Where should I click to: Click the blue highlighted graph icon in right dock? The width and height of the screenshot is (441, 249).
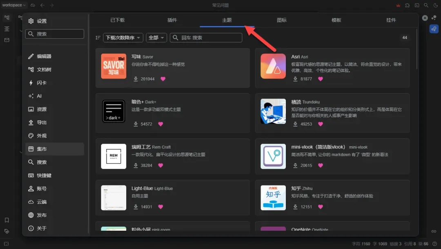point(434,29)
